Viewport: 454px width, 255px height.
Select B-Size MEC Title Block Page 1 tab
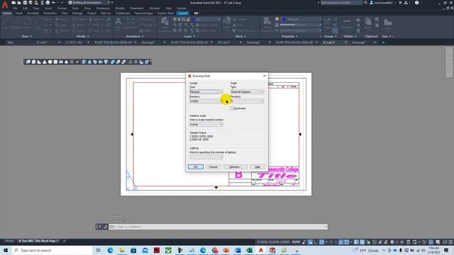[x=38, y=241]
